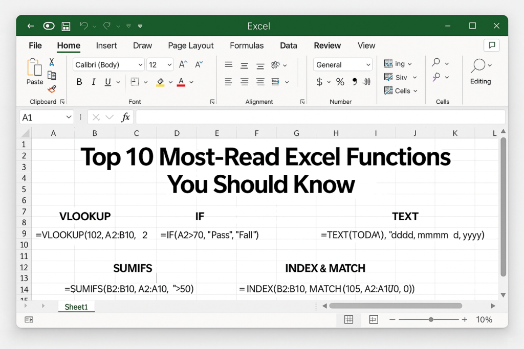Click the Comments speech bubble button
The image size is (524, 349).
pos(492,45)
